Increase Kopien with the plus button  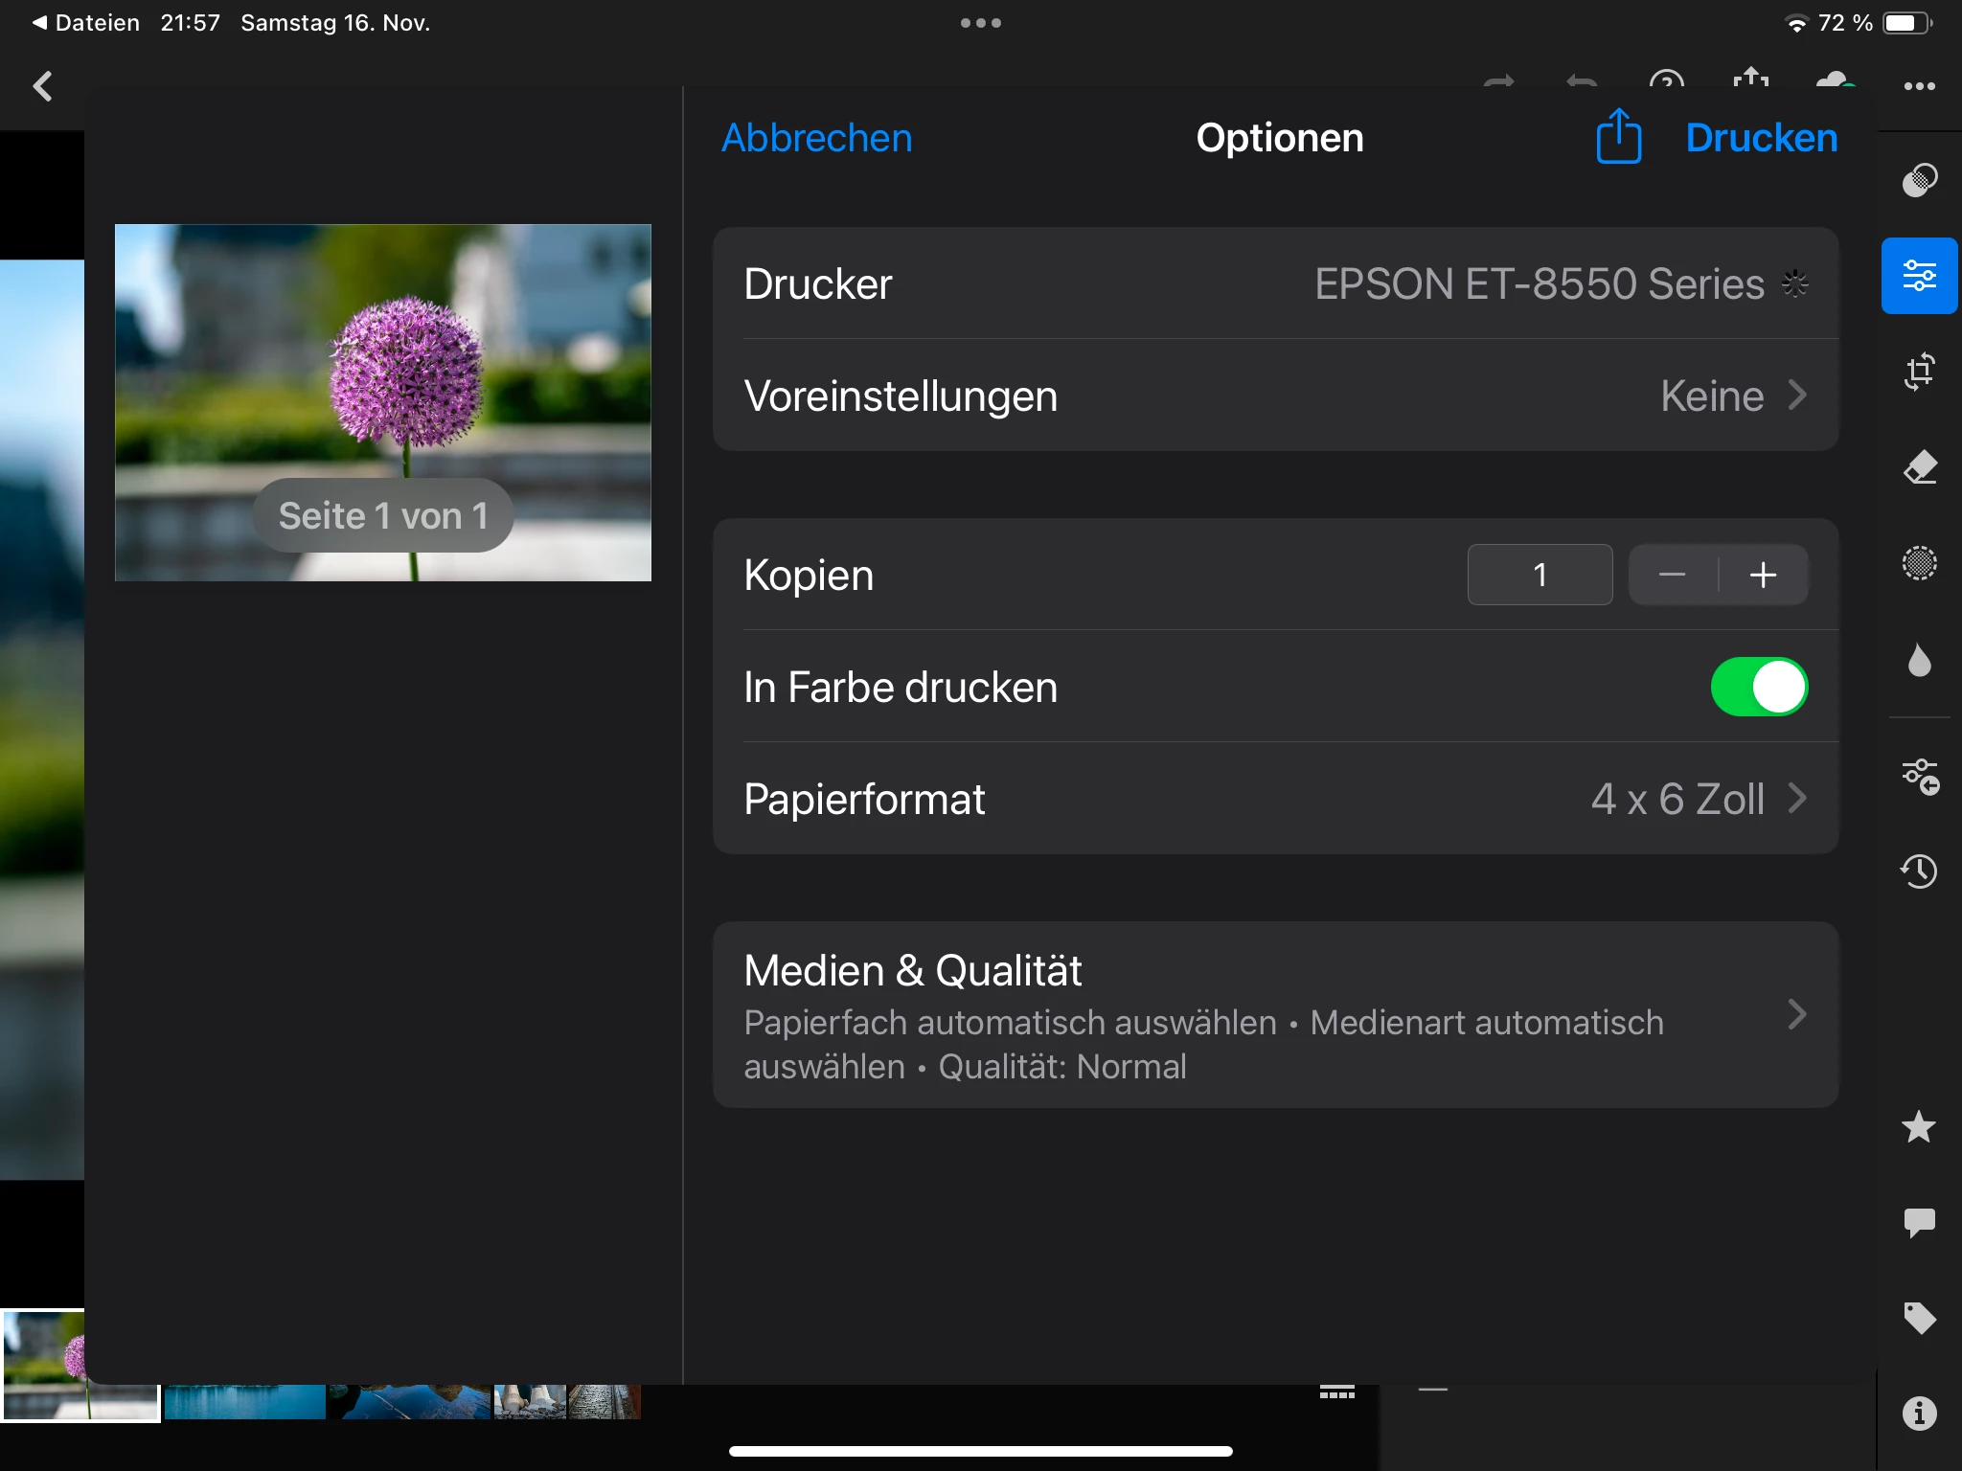[x=1763, y=575]
